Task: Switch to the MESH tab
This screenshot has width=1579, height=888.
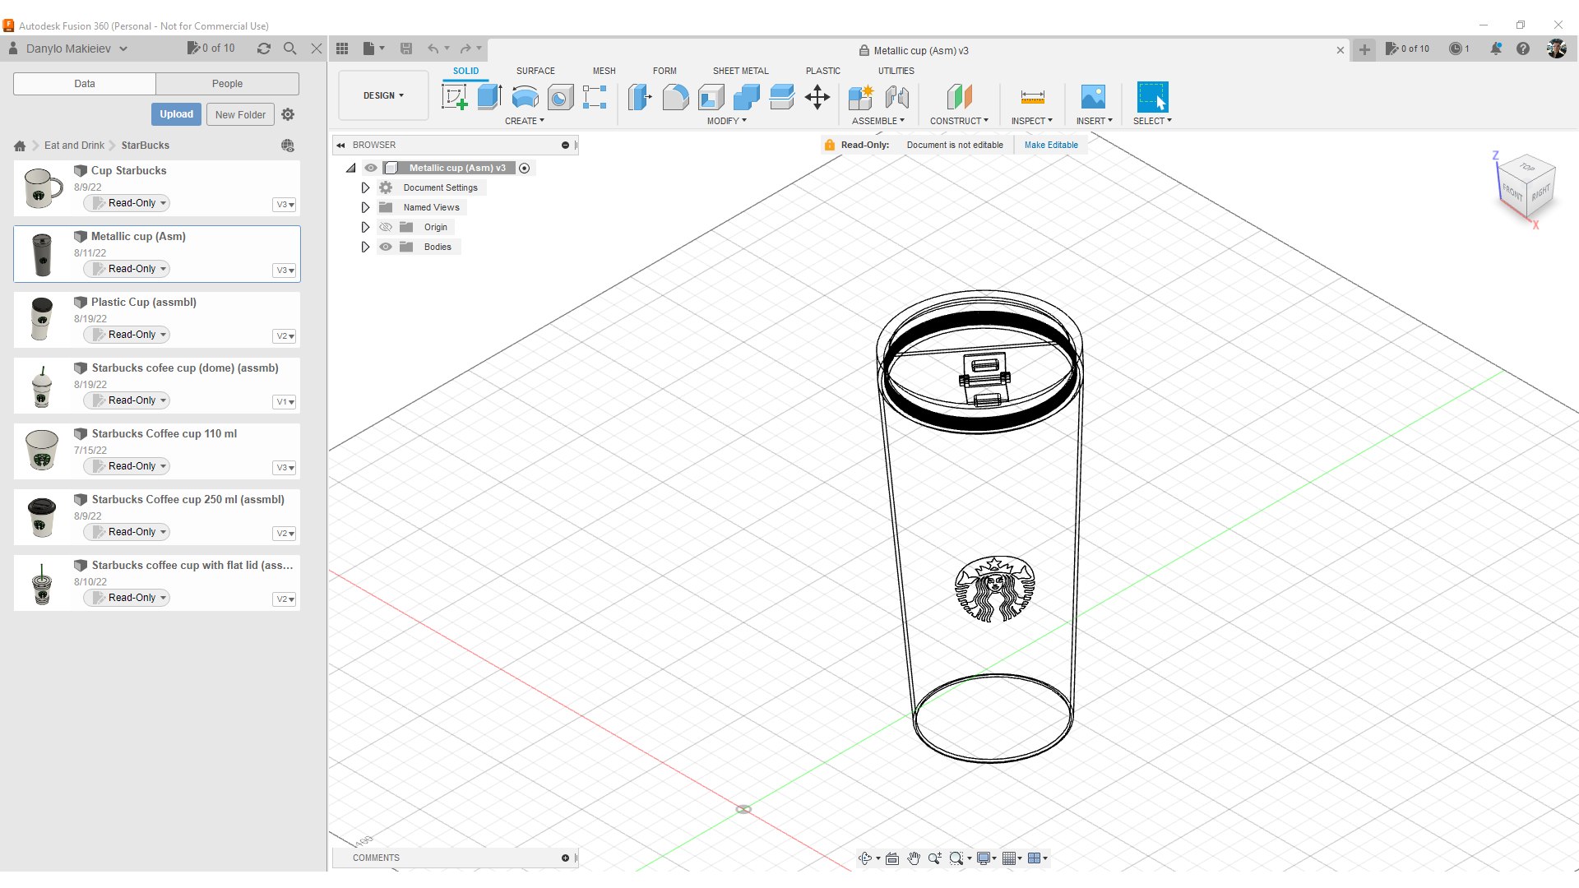Action: (x=604, y=71)
